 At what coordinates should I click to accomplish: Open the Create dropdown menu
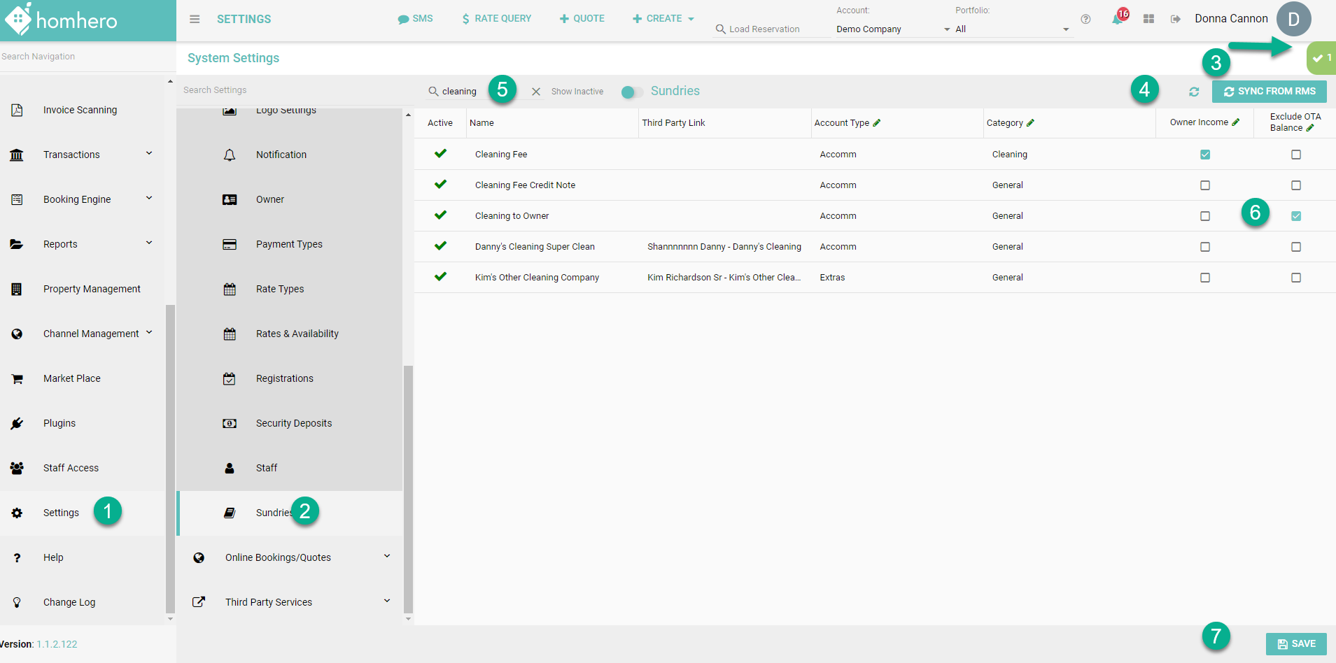click(663, 19)
